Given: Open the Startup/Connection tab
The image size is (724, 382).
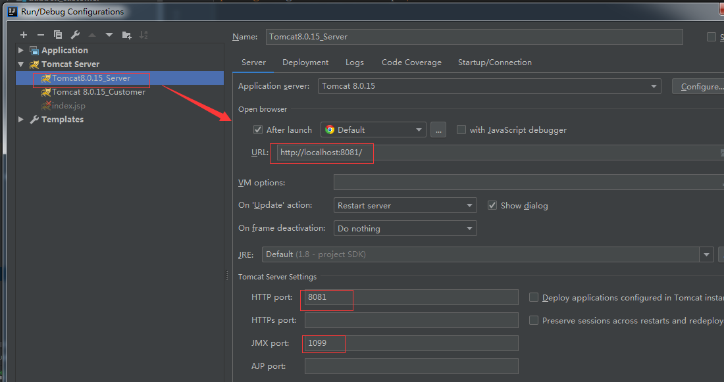Looking at the screenshot, I should tap(494, 62).
